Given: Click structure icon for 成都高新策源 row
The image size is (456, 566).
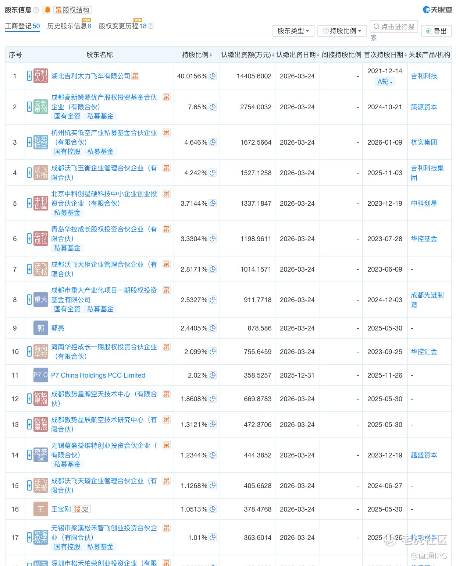Looking at the screenshot, I should (x=167, y=97).
